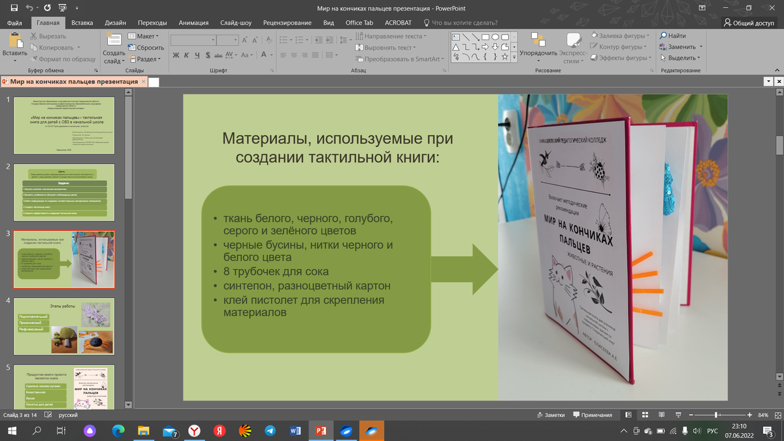Screen dimensions: 784x441
Task: Select the oval shape in shapes gallery
Action: click(495, 37)
